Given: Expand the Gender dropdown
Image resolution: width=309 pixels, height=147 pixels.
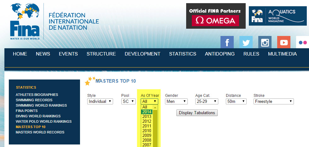Looking at the screenshot, I should 176,102.
